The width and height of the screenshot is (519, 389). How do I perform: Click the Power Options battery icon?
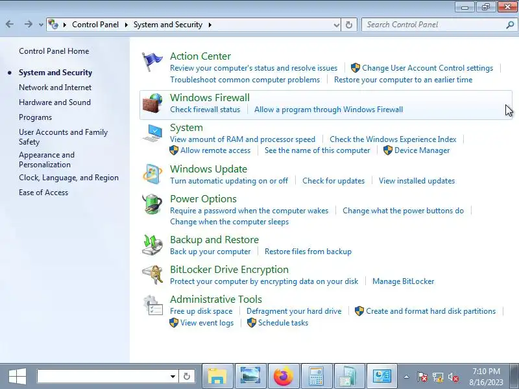[152, 204]
